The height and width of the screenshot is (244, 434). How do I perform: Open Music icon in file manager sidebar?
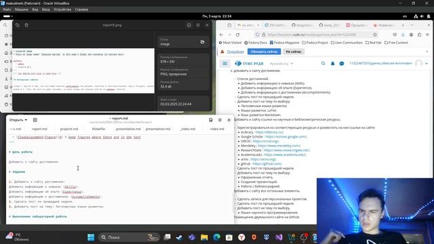[6, 96]
